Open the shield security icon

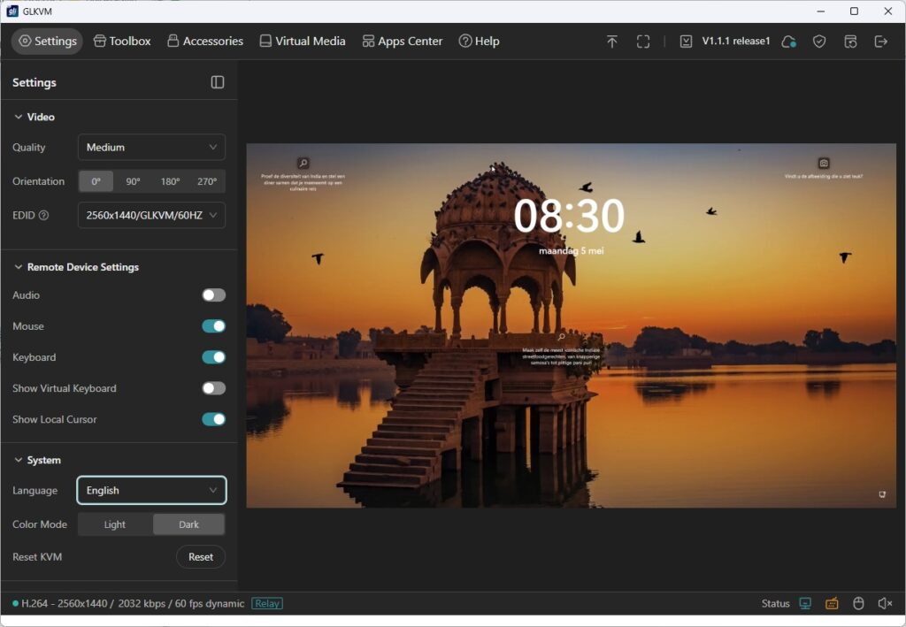click(x=819, y=42)
